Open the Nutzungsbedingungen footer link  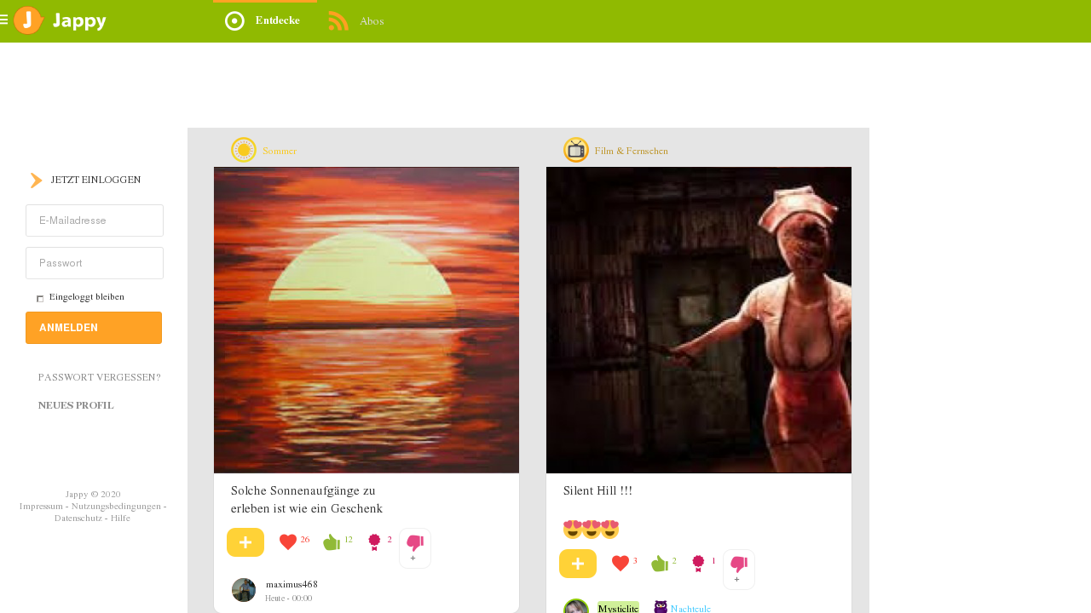(x=116, y=507)
